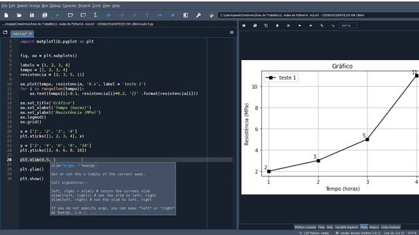
Task: Show the previous plot in Plots toolbar
Action: (x=300, y=25)
